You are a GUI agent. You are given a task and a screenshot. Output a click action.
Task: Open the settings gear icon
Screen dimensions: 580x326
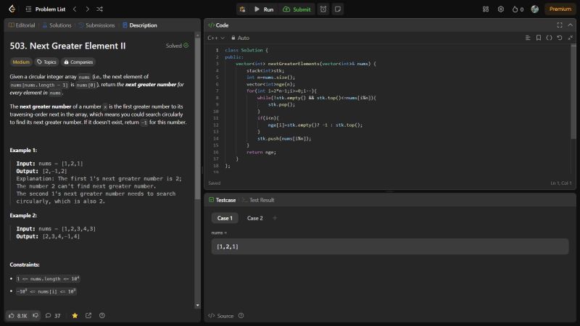(500, 9)
